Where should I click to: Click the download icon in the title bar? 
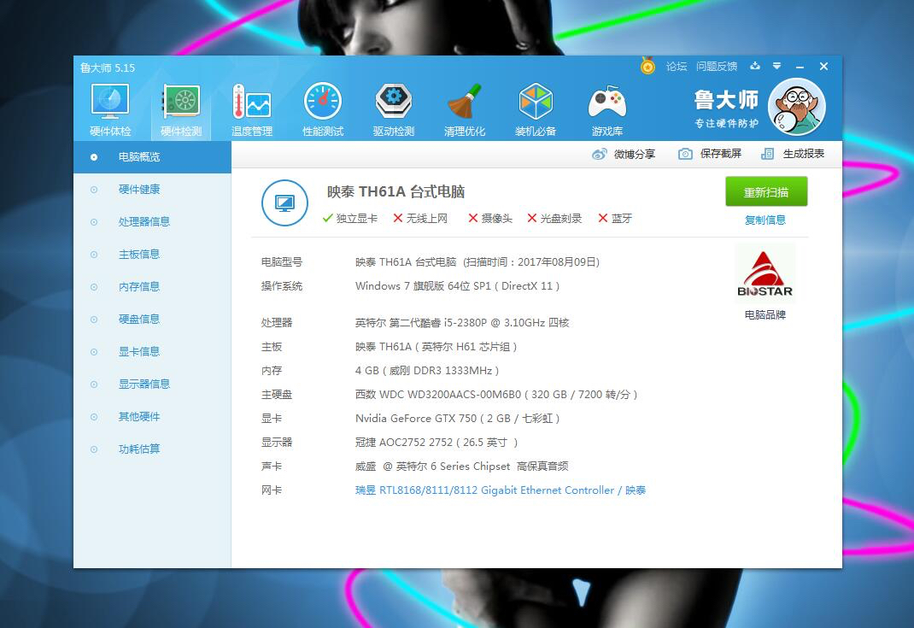pos(755,66)
